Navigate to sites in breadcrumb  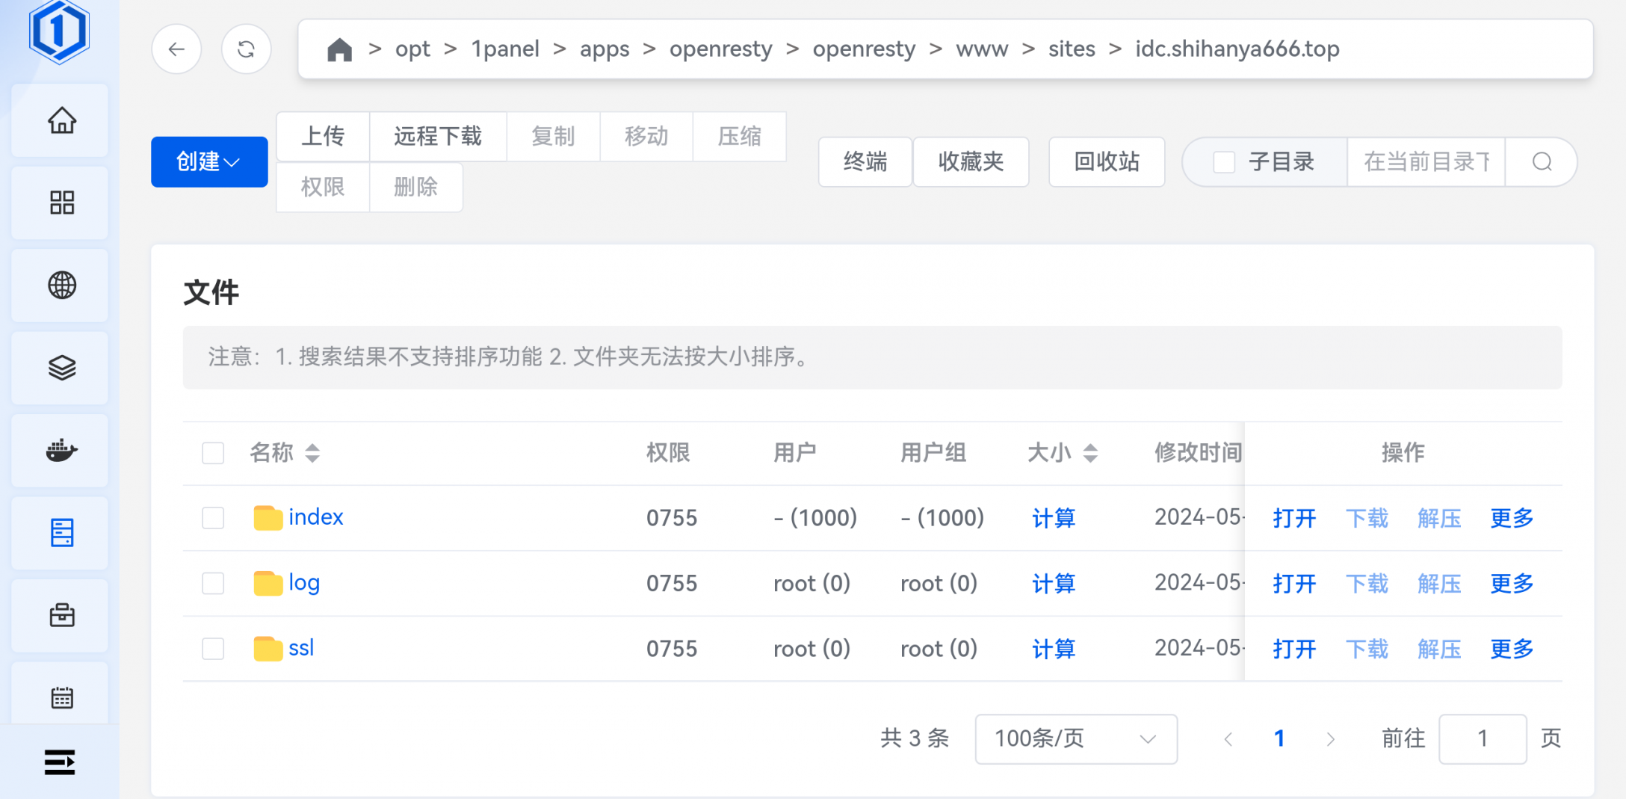(x=1072, y=49)
